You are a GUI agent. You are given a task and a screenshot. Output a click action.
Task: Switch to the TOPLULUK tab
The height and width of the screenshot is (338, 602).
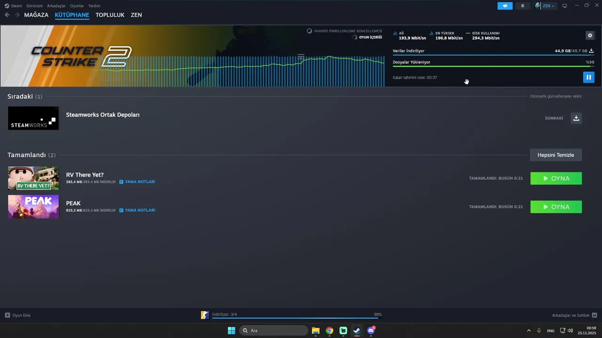pos(110,15)
